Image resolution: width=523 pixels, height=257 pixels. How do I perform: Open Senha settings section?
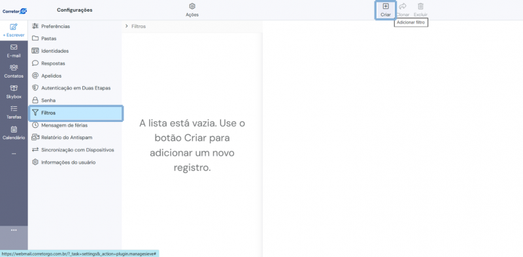click(x=75, y=100)
